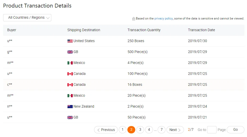The width and height of the screenshot is (247, 137).
Task: Select current page 2 button
Action: [x=131, y=130]
